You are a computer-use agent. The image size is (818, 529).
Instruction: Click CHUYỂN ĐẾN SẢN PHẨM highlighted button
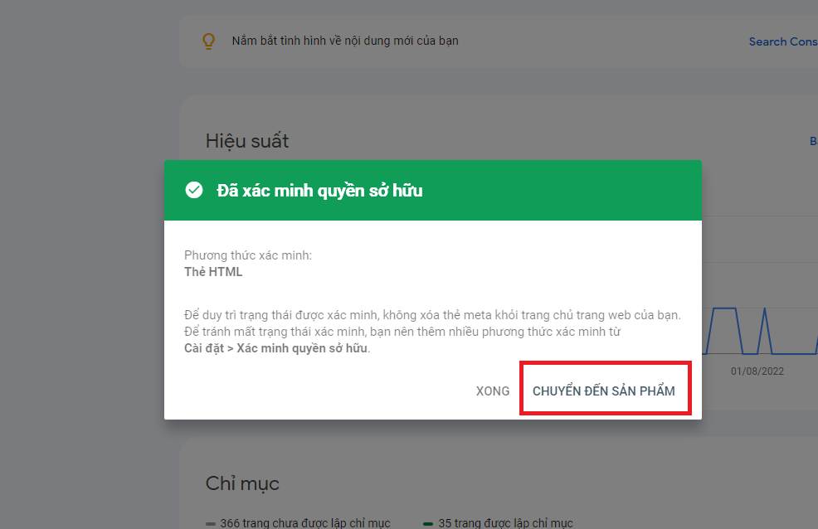(605, 390)
